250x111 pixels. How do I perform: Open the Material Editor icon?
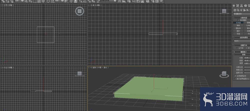click(148, 1)
